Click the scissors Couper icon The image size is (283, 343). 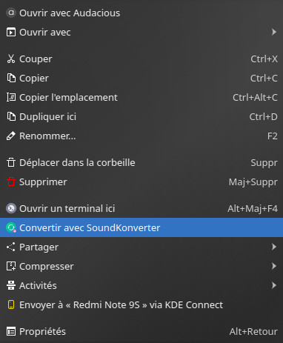pyautogui.click(x=11, y=59)
